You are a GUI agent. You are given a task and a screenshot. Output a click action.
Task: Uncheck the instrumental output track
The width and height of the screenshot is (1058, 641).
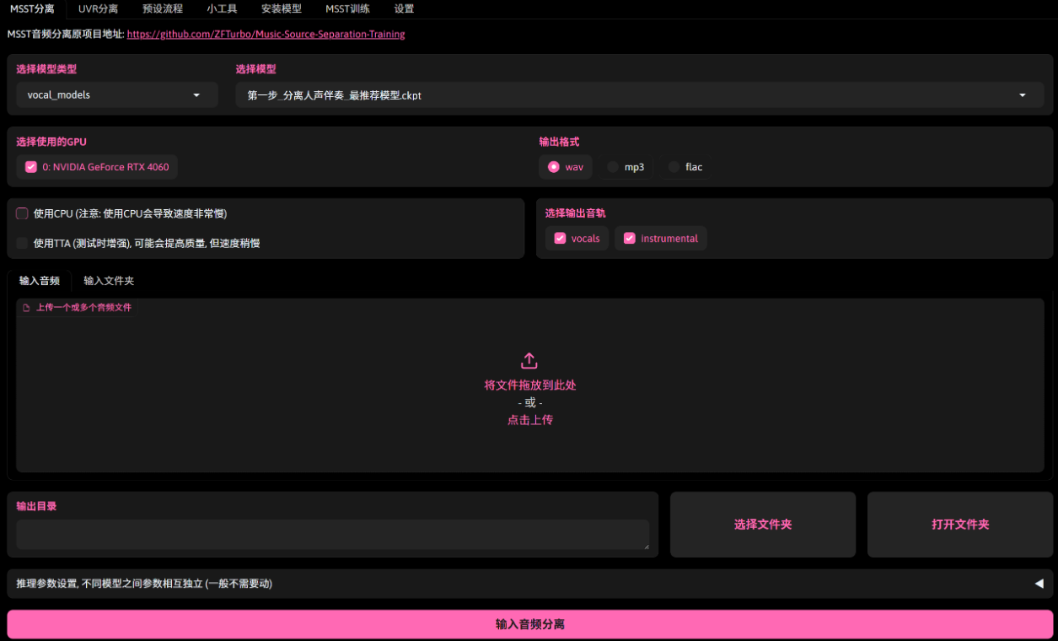629,239
